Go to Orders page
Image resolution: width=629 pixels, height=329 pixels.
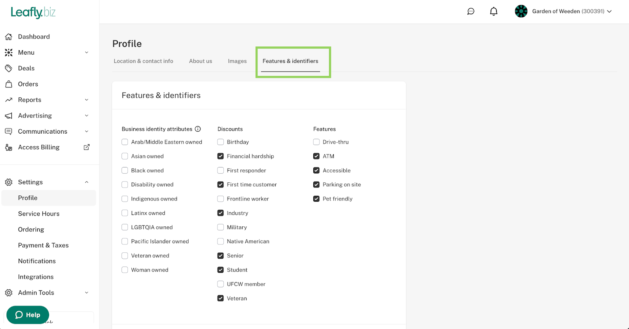click(x=28, y=84)
